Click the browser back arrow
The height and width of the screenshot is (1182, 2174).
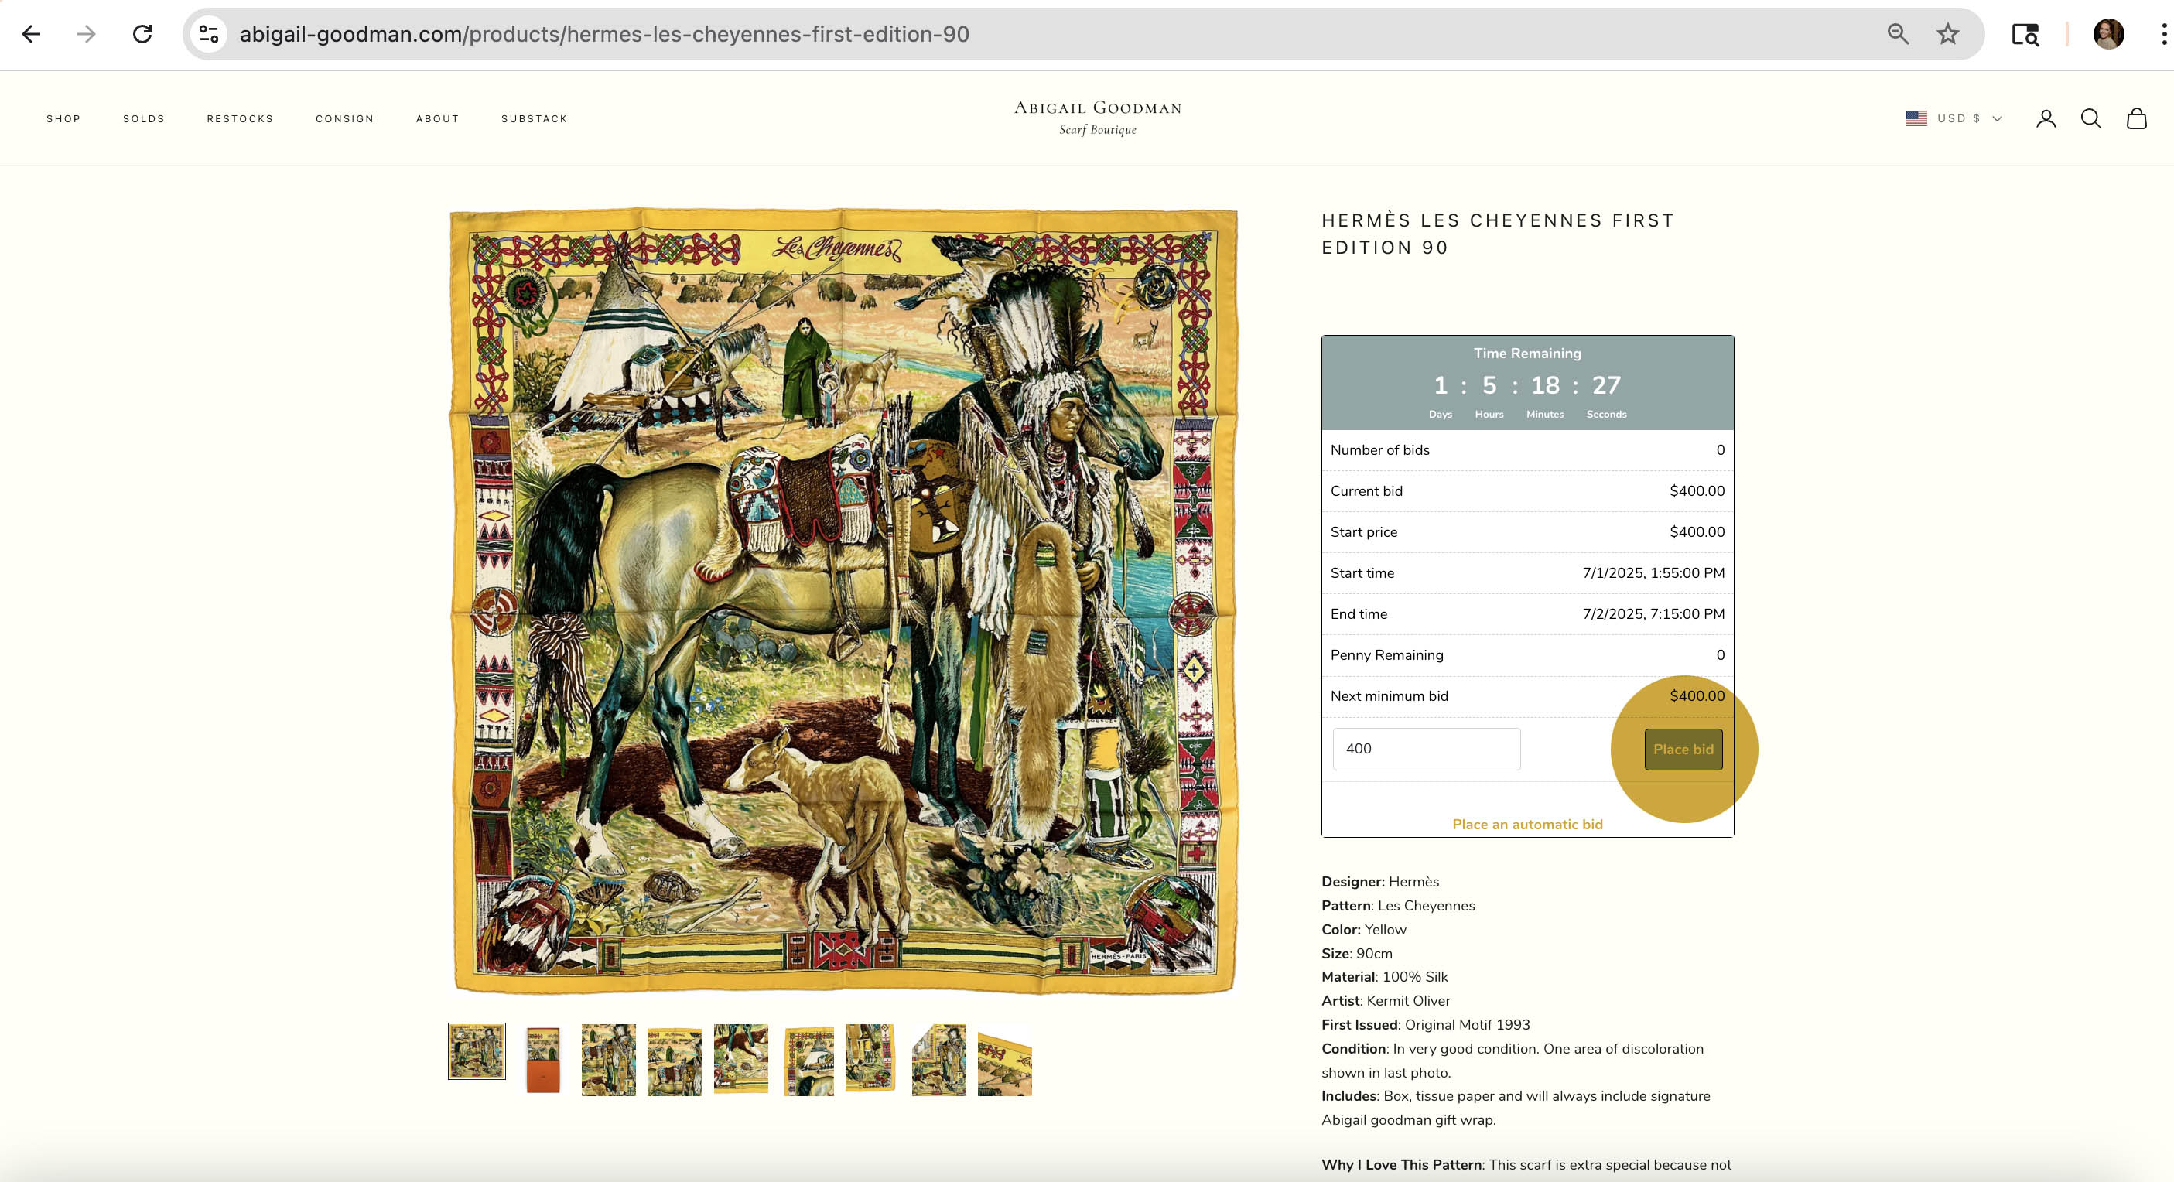[31, 34]
